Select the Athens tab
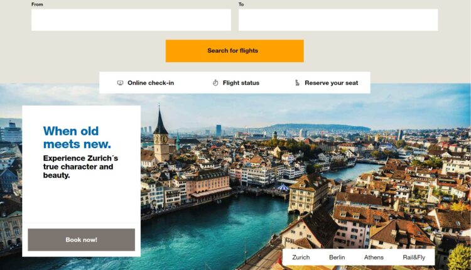The image size is (471, 270). tap(374, 257)
